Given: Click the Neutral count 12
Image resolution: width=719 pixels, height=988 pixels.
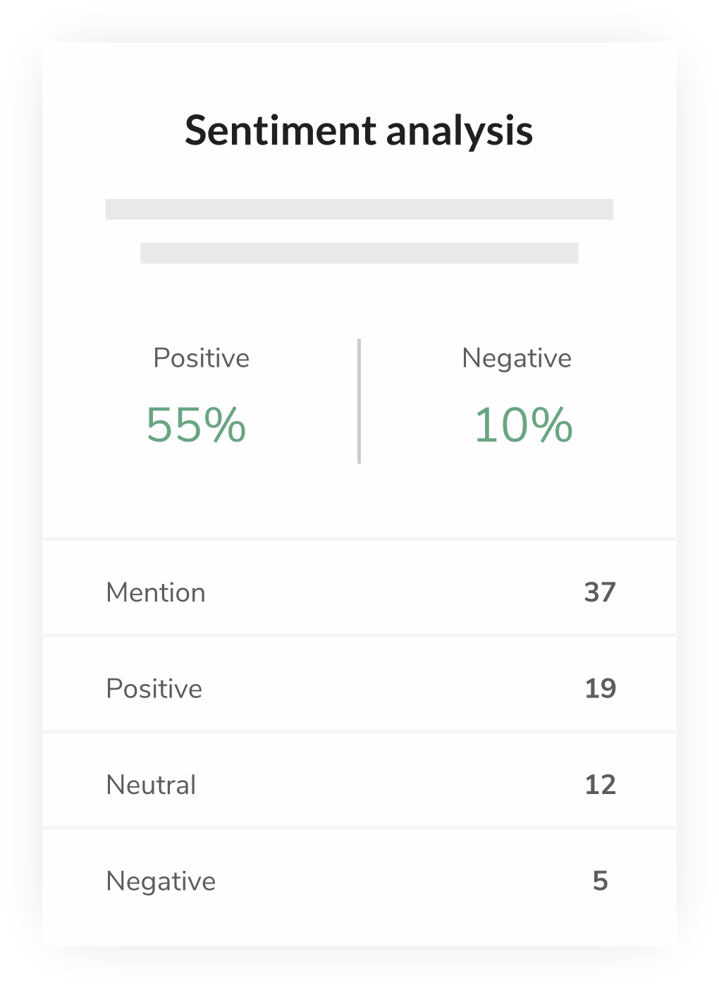Looking at the screenshot, I should pos(600,785).
